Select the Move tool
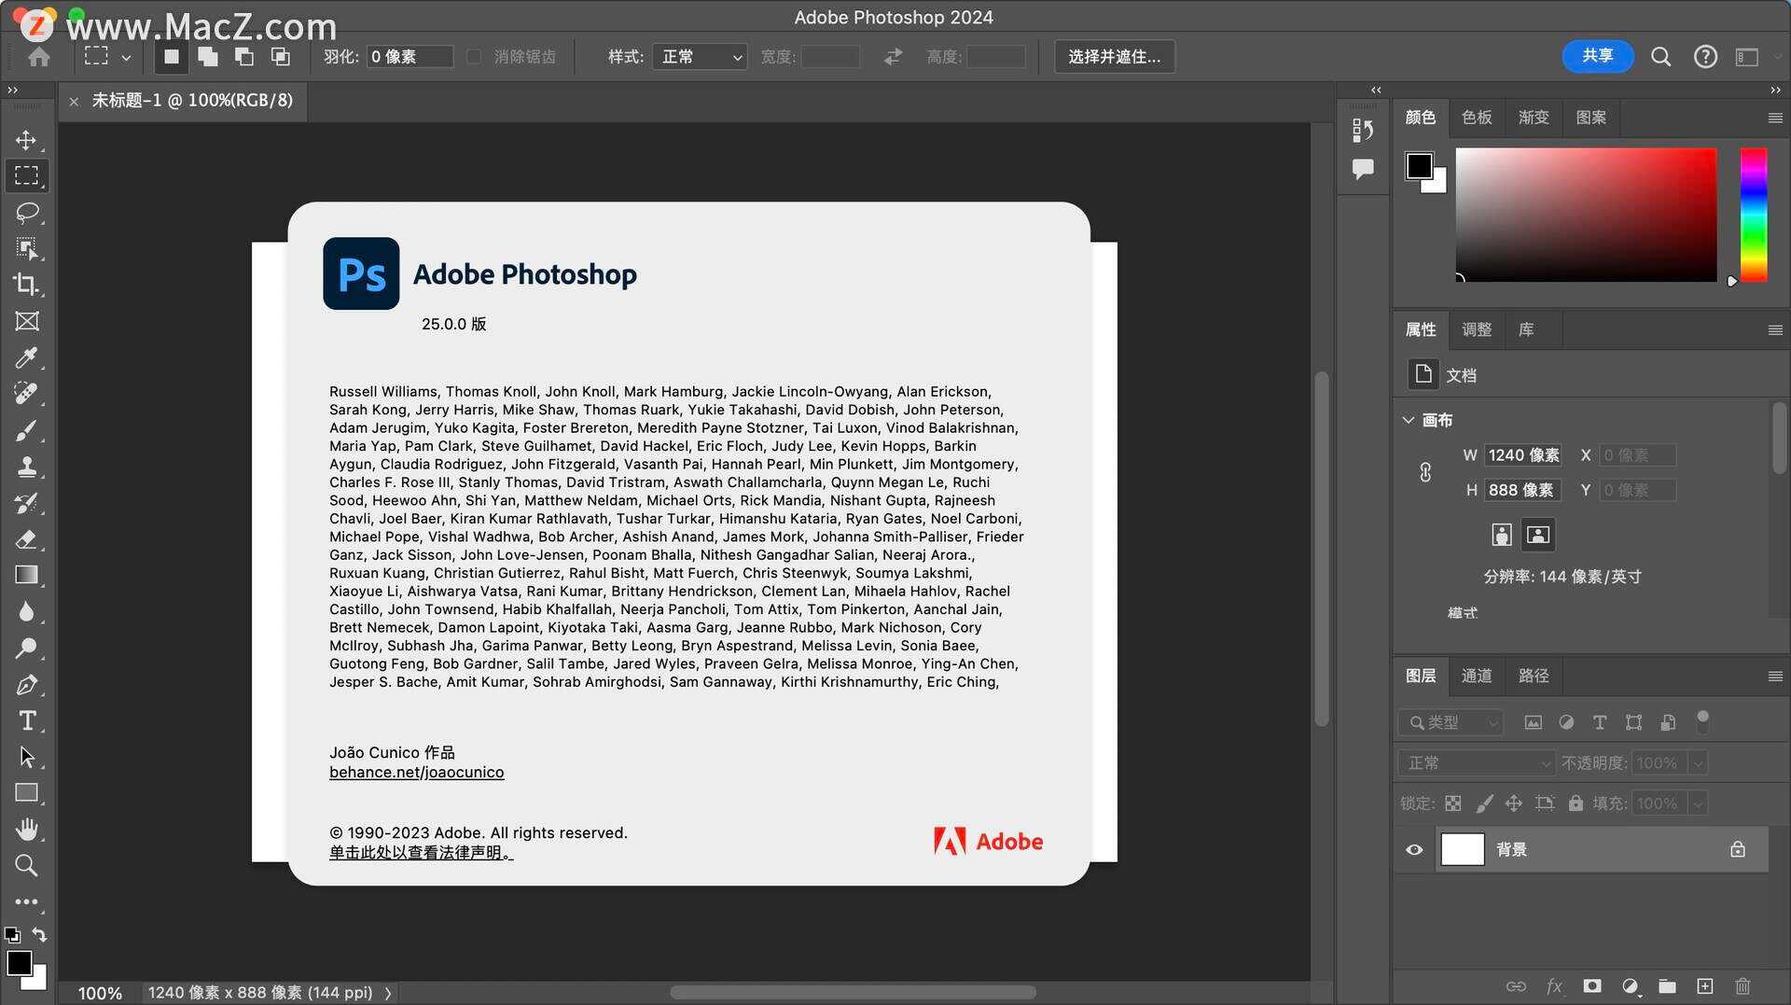Screen dimensions: 1791x1005 [26, 140]
